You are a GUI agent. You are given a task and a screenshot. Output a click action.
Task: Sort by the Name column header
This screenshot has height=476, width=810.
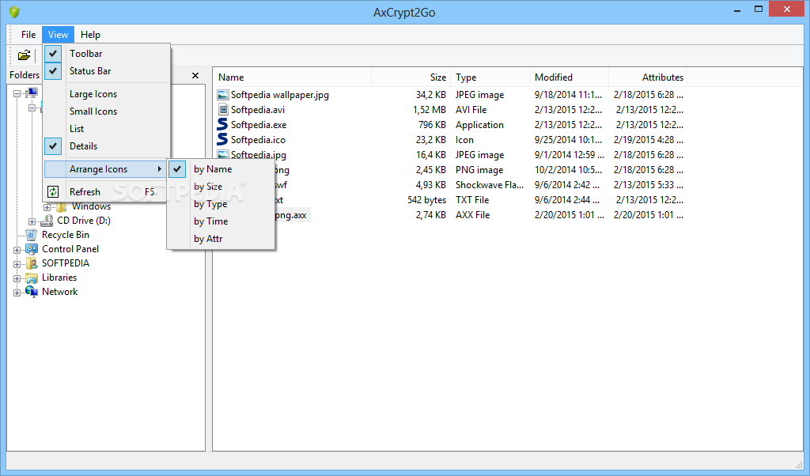(x=293, y=77)
